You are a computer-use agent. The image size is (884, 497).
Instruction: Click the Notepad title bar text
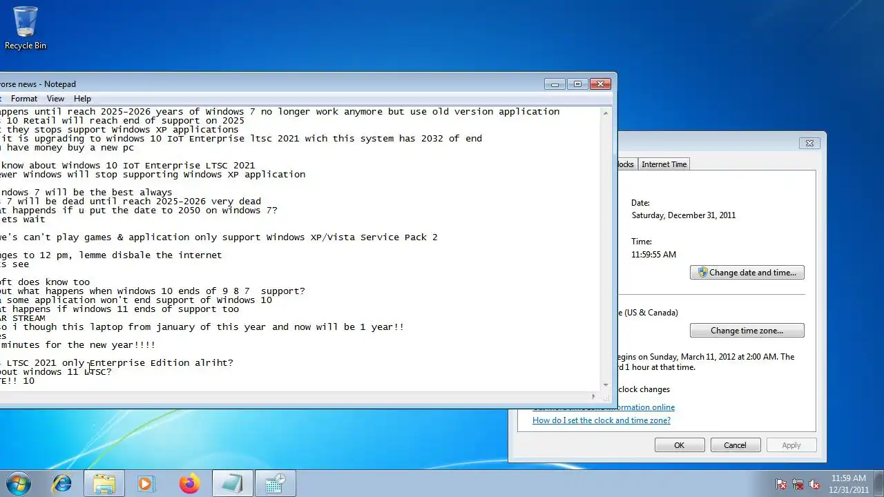[x=38, y=84]
